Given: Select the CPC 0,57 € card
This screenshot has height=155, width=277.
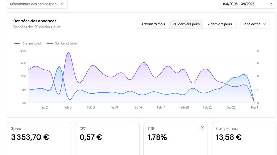Looking at the screenshot, I should (107, 138).
